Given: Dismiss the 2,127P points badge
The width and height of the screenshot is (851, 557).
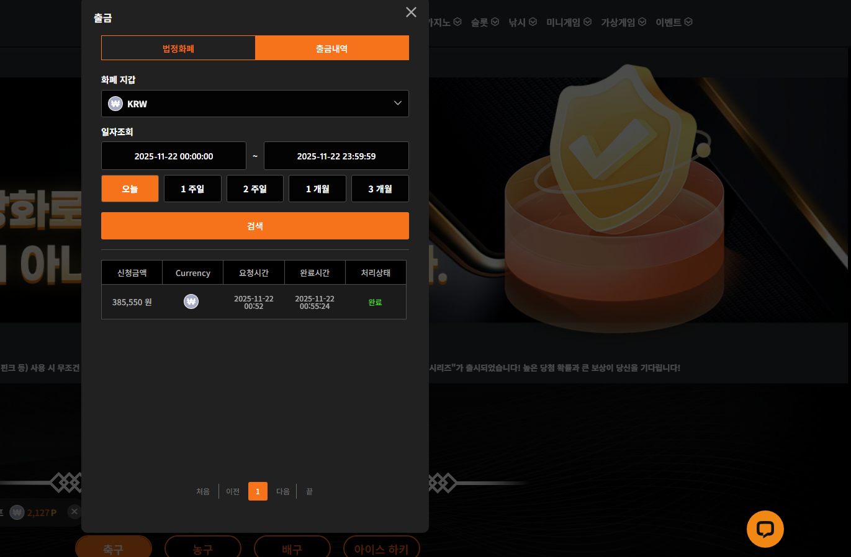Looking at the screenshot, I should coord(74,512).
